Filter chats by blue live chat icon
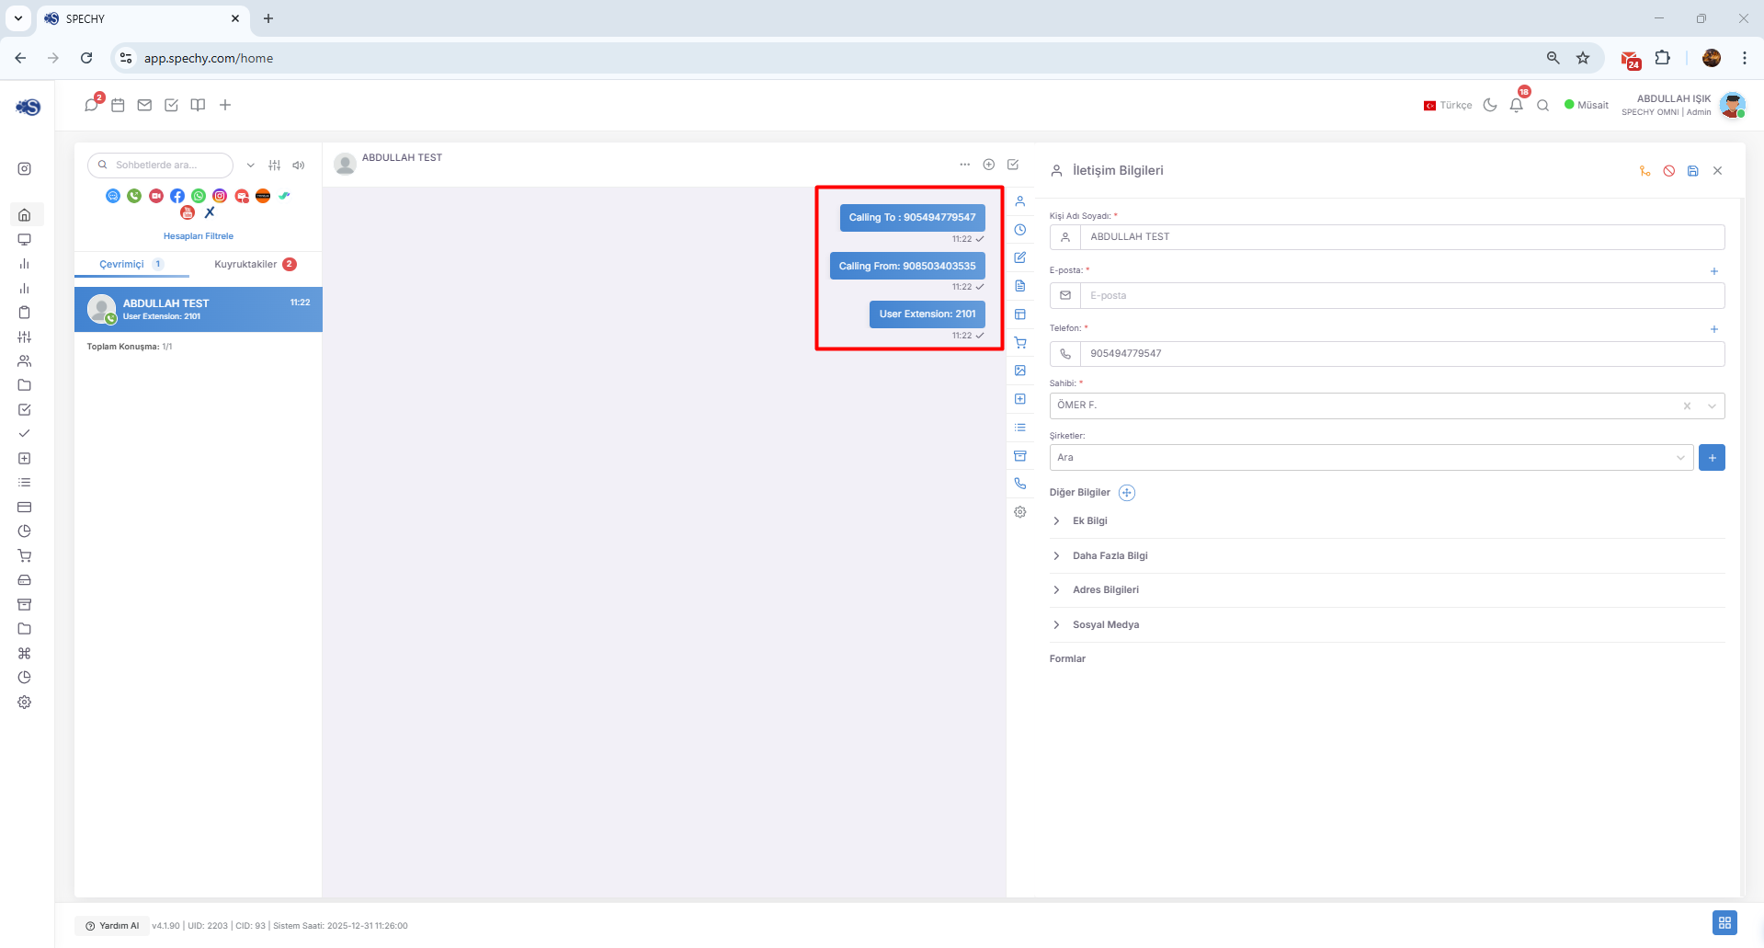 (113, 196)
